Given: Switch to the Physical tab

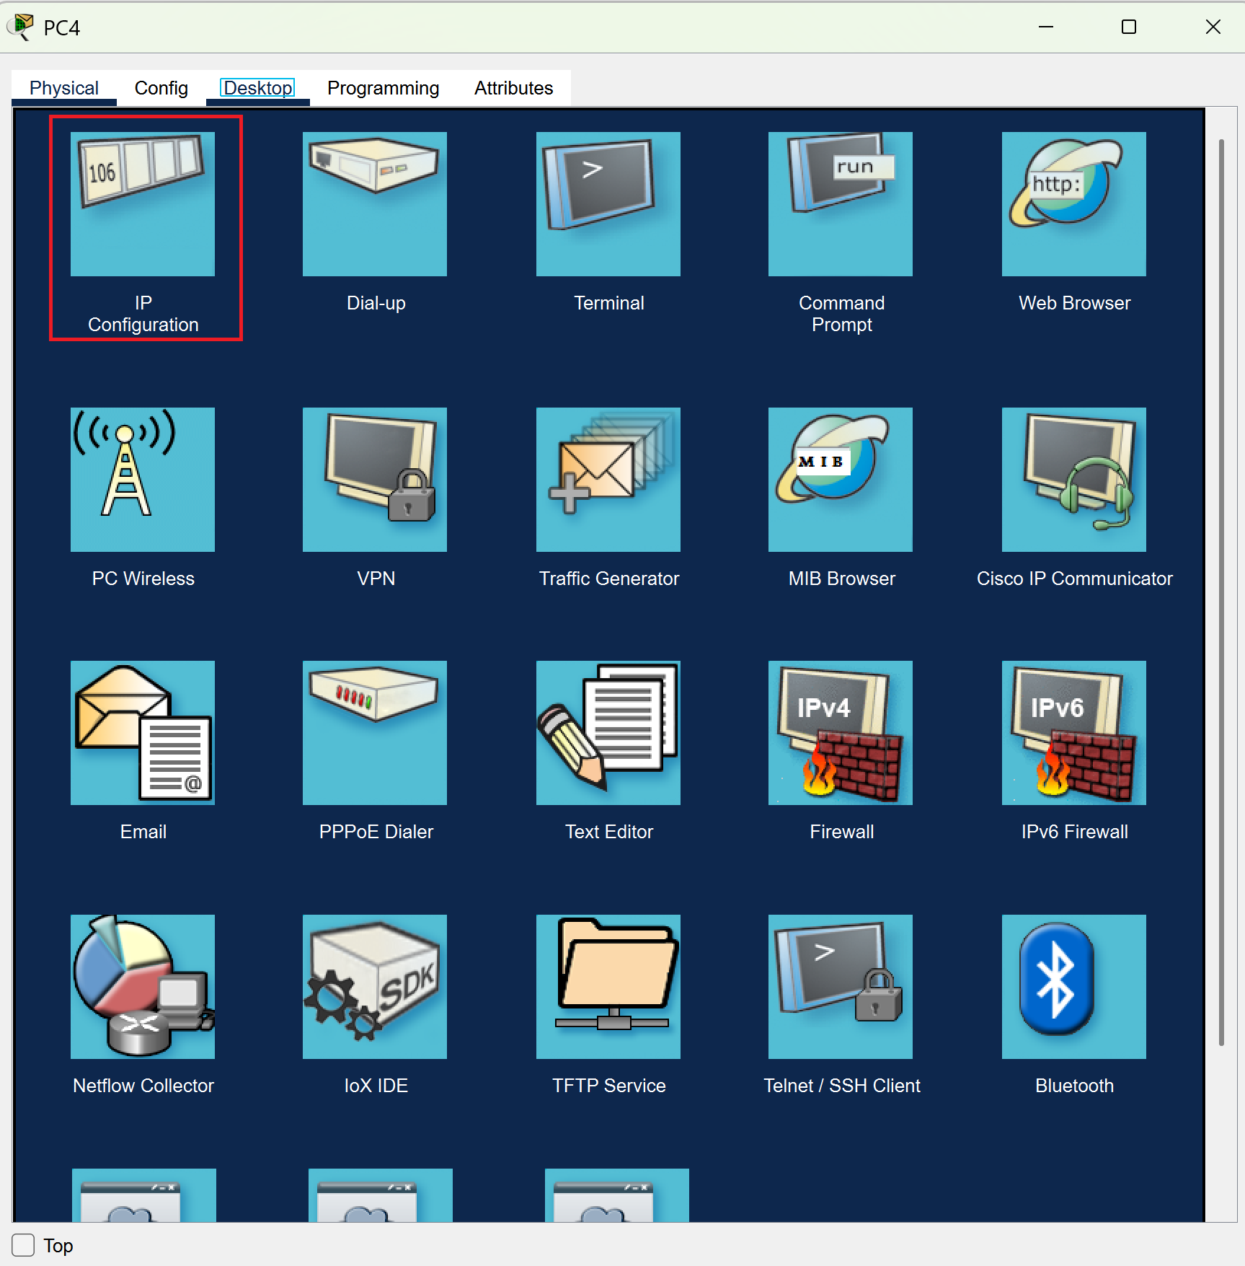Looking at the screenshot, I should tap(64, 88).
